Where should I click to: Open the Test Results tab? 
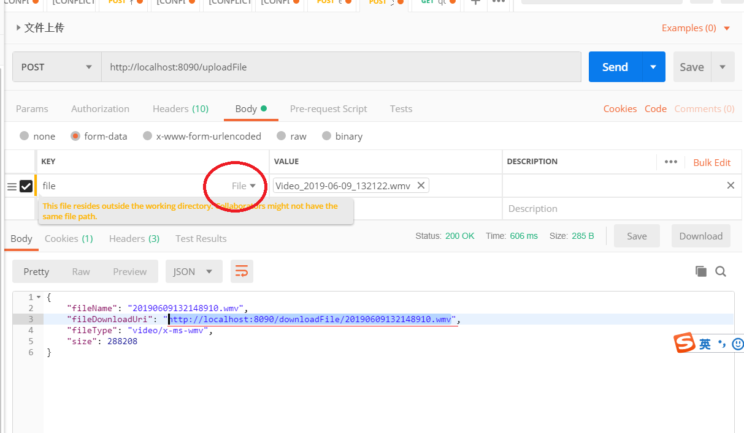coord(201,238)
